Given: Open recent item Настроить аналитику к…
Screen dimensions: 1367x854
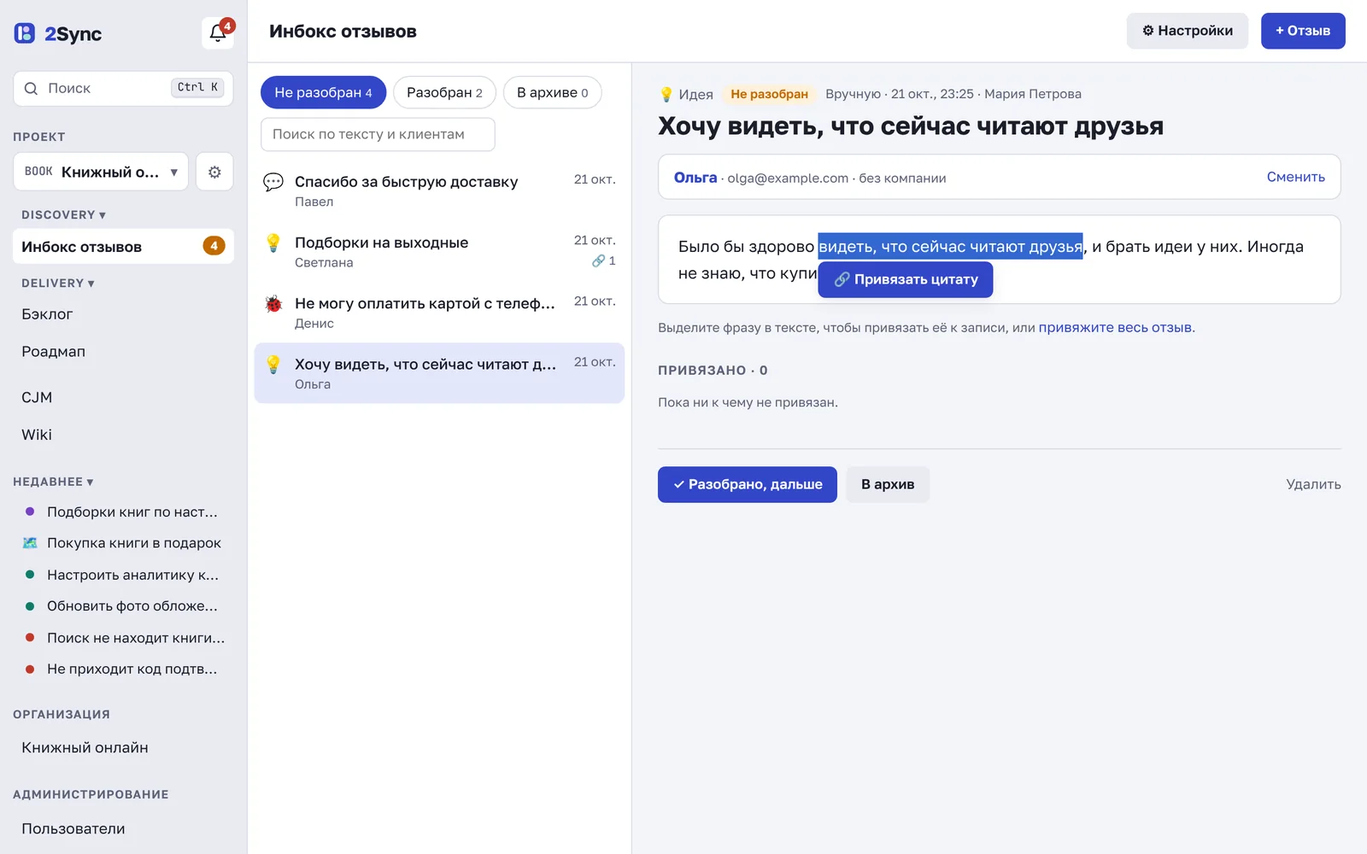Looking at the screenshot, I should coord(123,575).
